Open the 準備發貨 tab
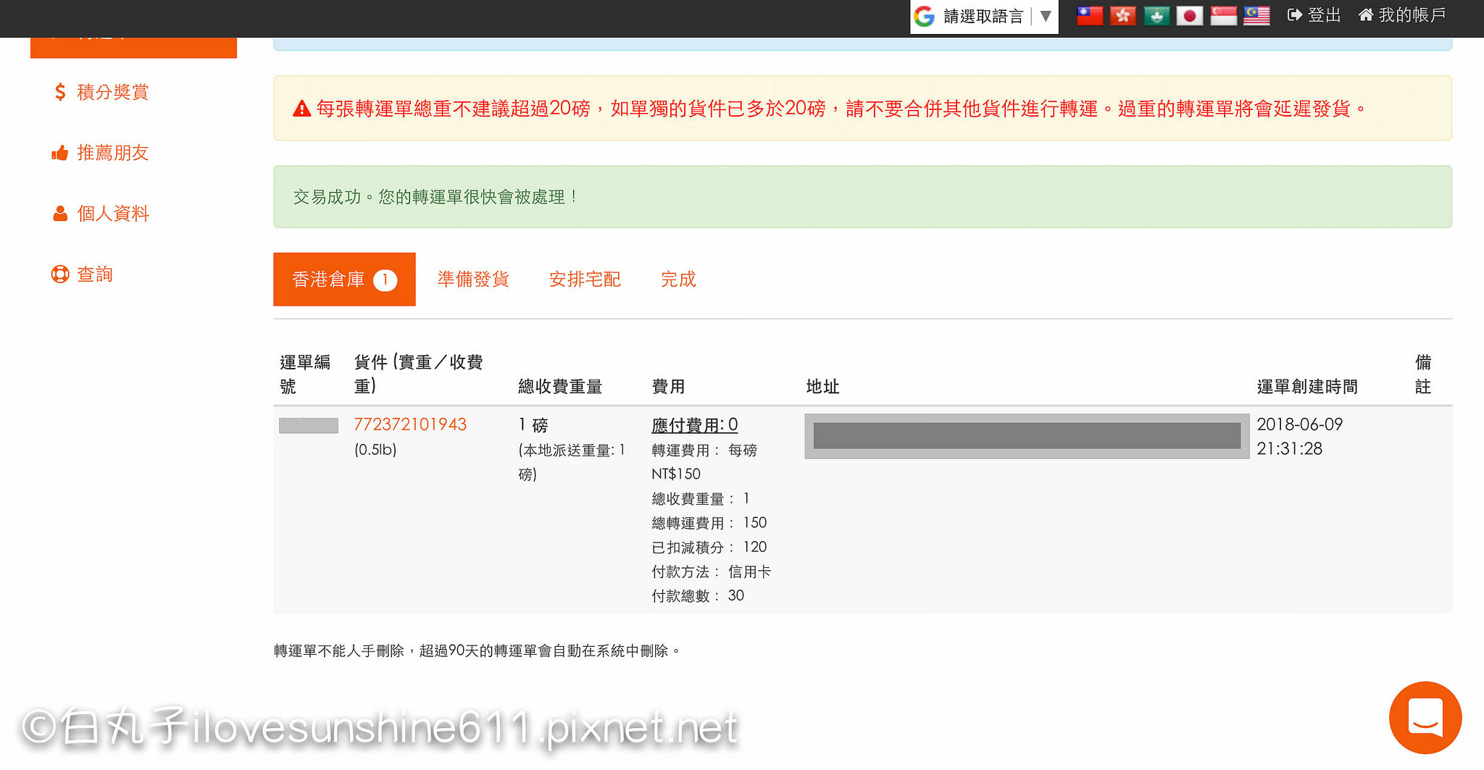This screenshot has height=770, width=1484. coord(473,280)
